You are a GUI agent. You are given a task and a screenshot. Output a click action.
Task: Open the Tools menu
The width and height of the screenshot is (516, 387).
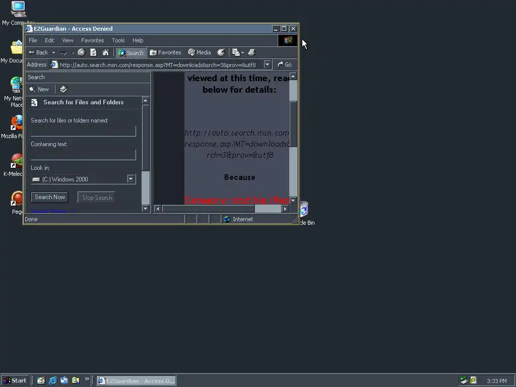tap(118, 40)
